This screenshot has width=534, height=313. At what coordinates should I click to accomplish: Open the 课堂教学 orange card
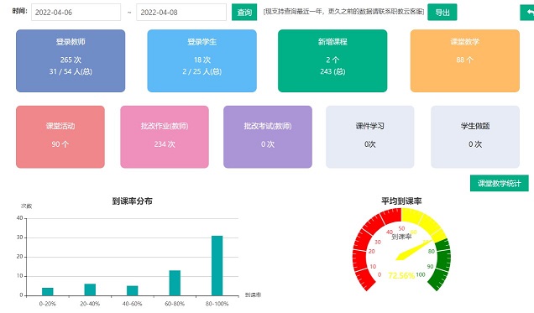coord(465,61)
